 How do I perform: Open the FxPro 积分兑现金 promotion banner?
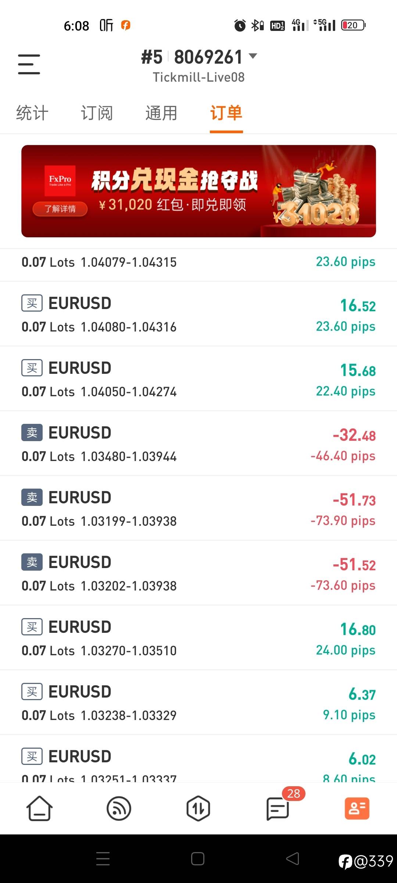coord(198,191)
